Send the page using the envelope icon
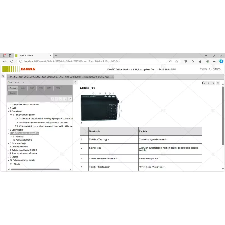The width and height of the screenshot is (225, 225). pos(218,83)
